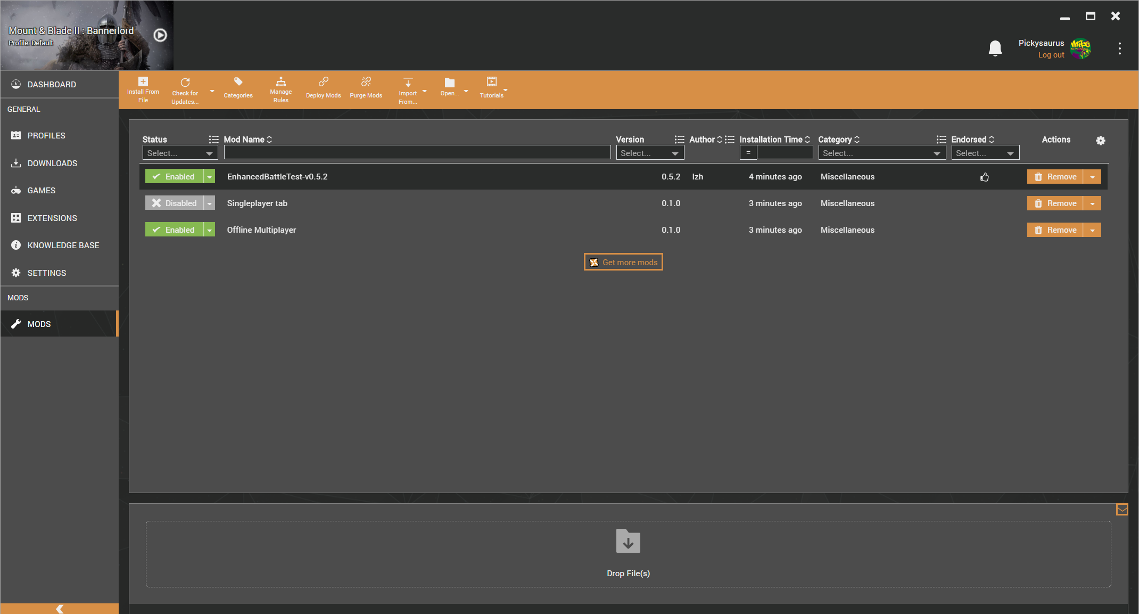Launch game with play button
The height and width of the screenshot is (614, 1139).
tap(160, 35)
